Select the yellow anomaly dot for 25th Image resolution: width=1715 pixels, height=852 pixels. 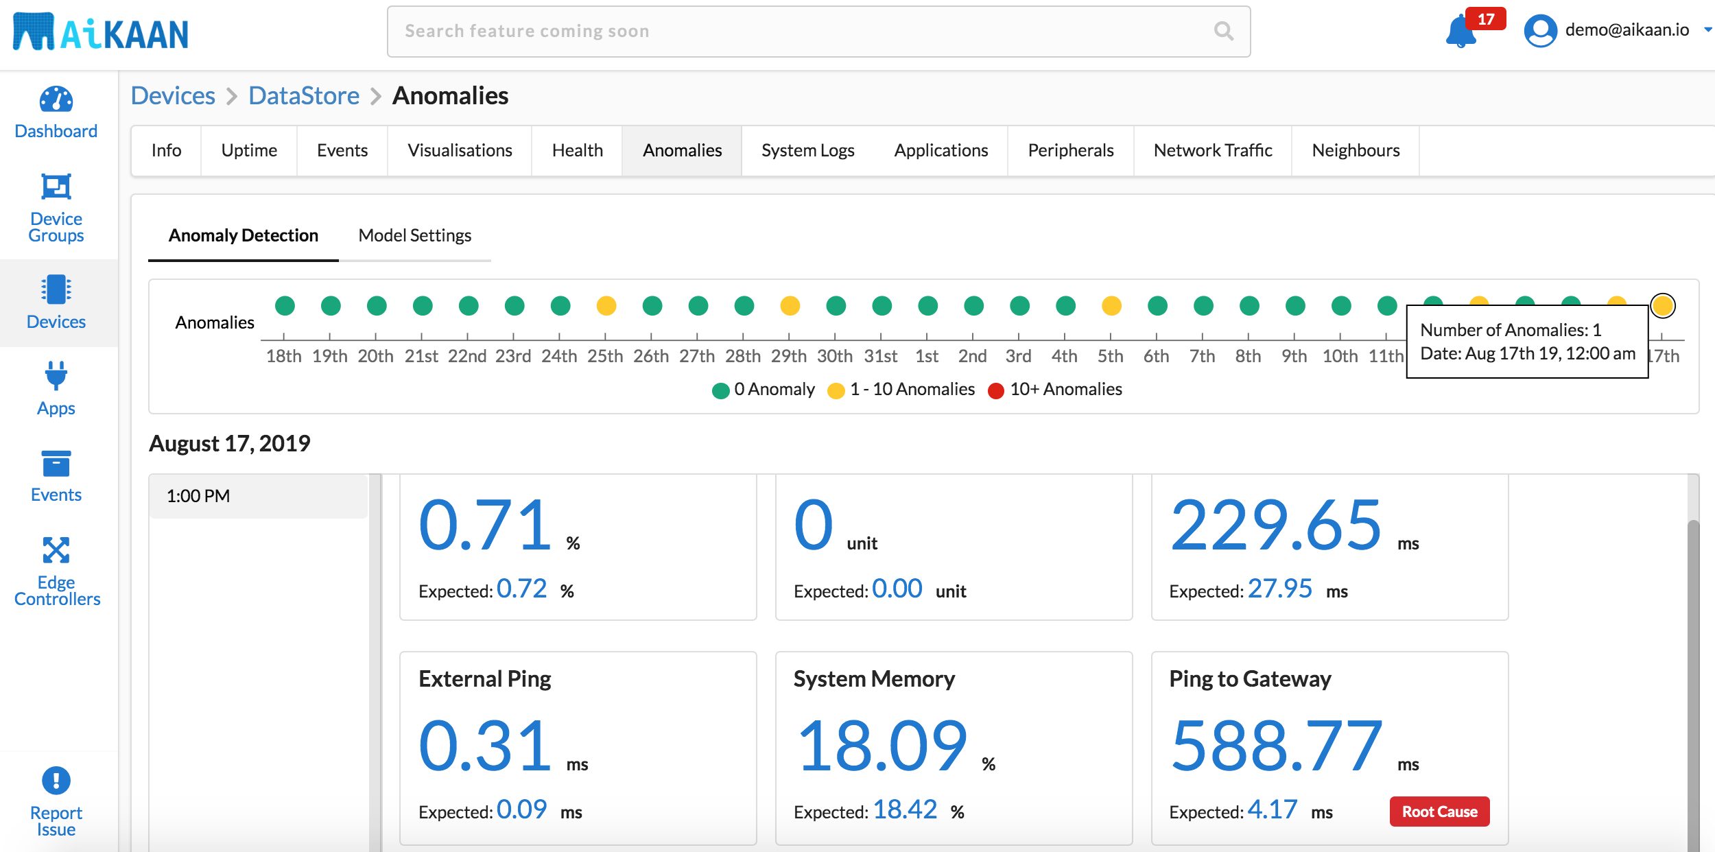click(x=606, y=305)
